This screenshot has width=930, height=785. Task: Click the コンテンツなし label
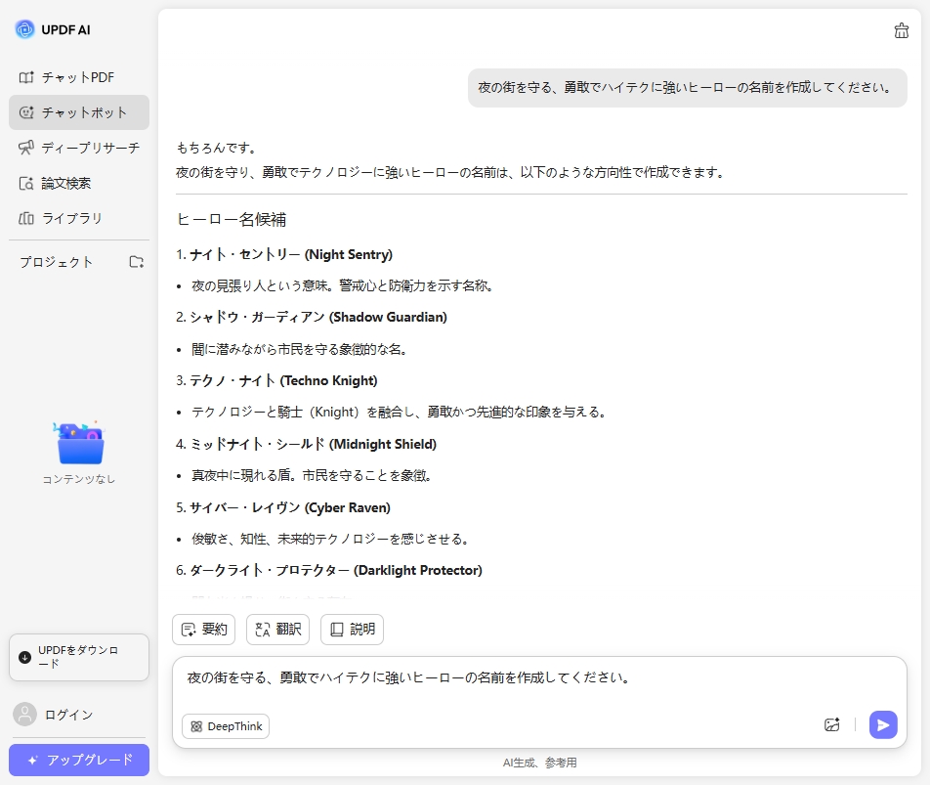click(79, 479)
